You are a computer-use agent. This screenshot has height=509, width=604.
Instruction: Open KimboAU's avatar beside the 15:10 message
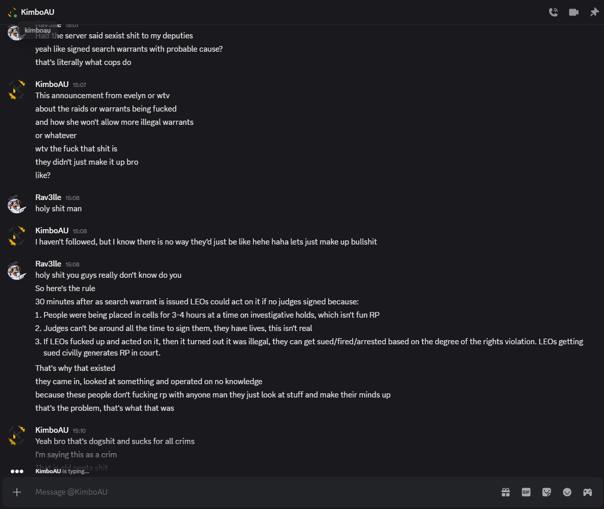click(17, 436)
